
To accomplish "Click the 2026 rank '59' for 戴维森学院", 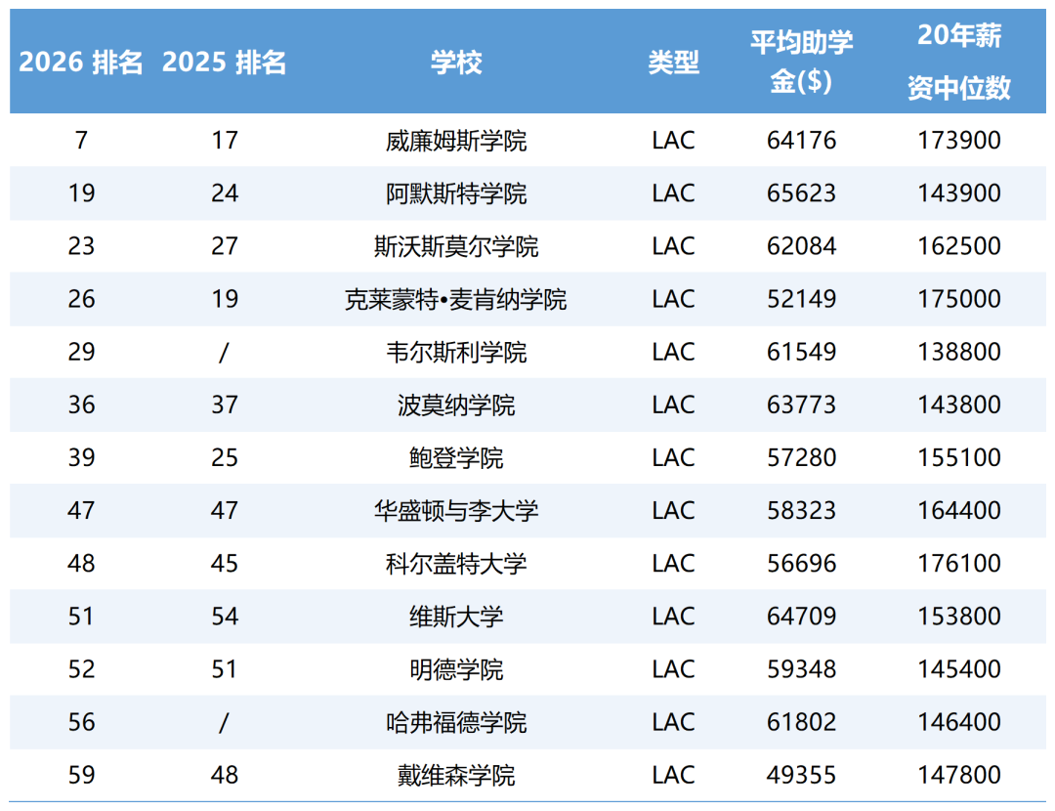I will (81, 775).
